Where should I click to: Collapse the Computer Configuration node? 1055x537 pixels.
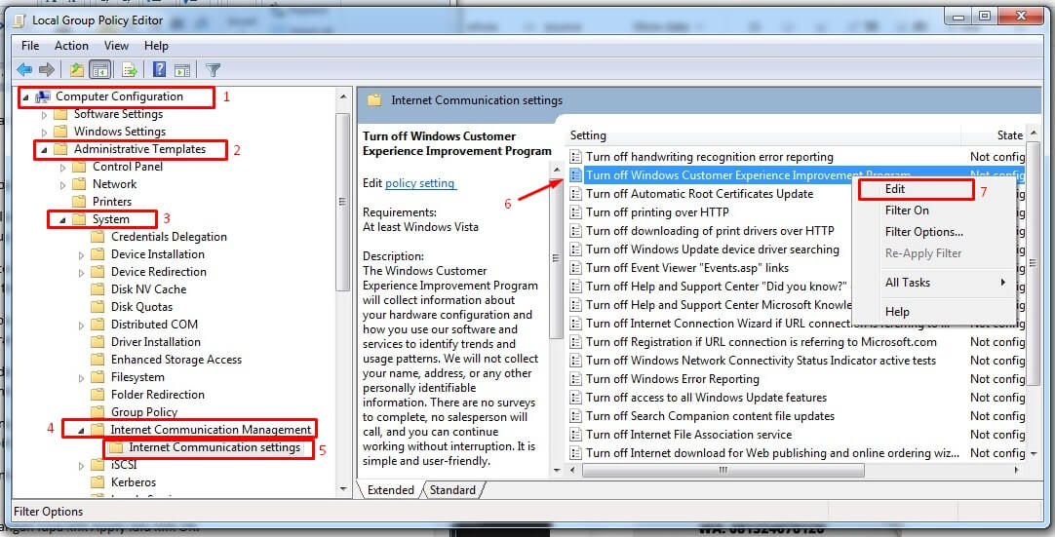(26, 97)
